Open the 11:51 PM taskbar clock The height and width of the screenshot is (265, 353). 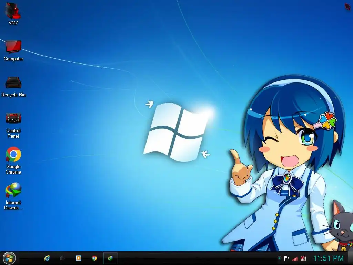pos(329,258)
